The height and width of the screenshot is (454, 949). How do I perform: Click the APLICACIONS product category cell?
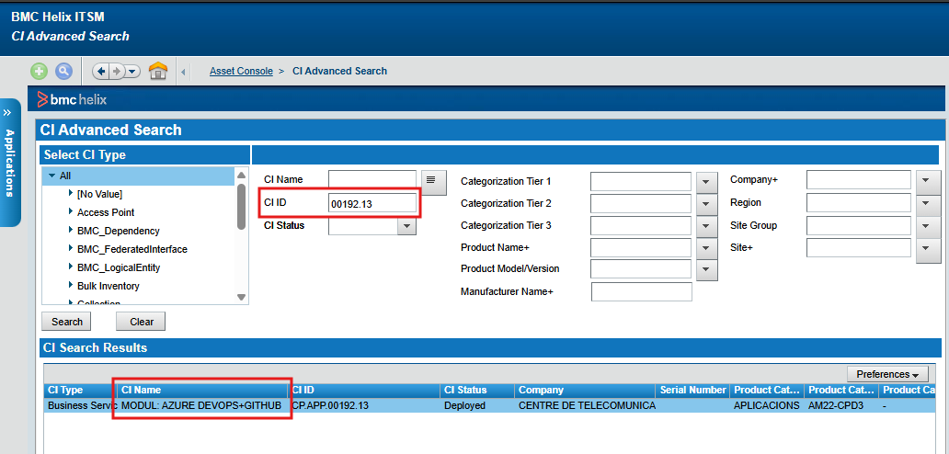(x=767, y=405)
